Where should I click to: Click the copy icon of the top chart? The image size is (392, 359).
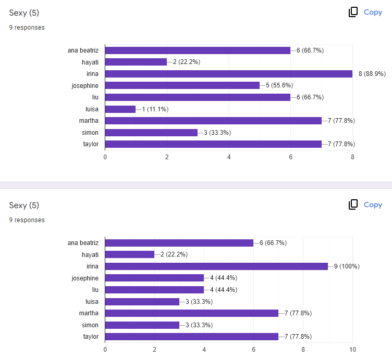tap(353, 12)
